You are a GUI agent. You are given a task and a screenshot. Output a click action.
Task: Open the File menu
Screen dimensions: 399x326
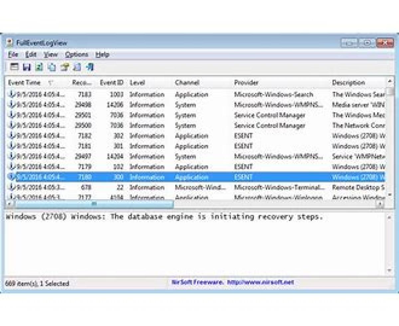click(x=13, y=54)
